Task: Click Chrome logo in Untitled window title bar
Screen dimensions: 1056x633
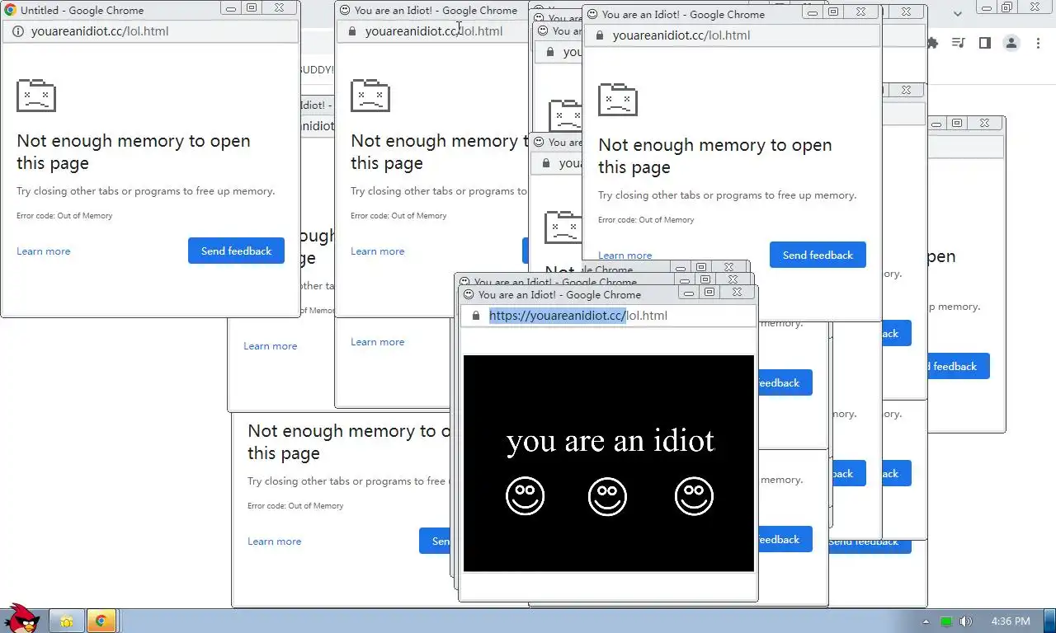Action: [x=11, y=11]
